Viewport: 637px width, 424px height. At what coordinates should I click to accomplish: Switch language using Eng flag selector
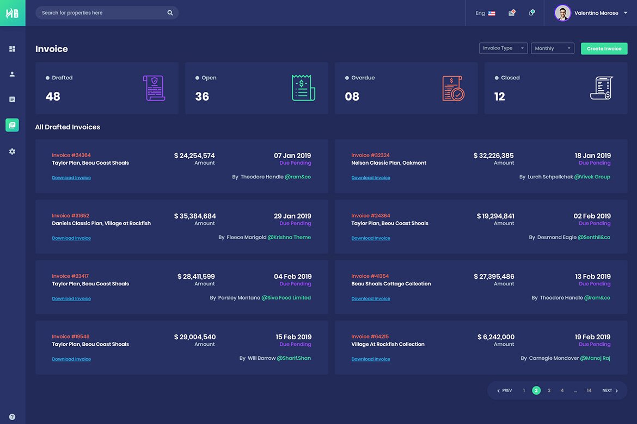point(485,13)
